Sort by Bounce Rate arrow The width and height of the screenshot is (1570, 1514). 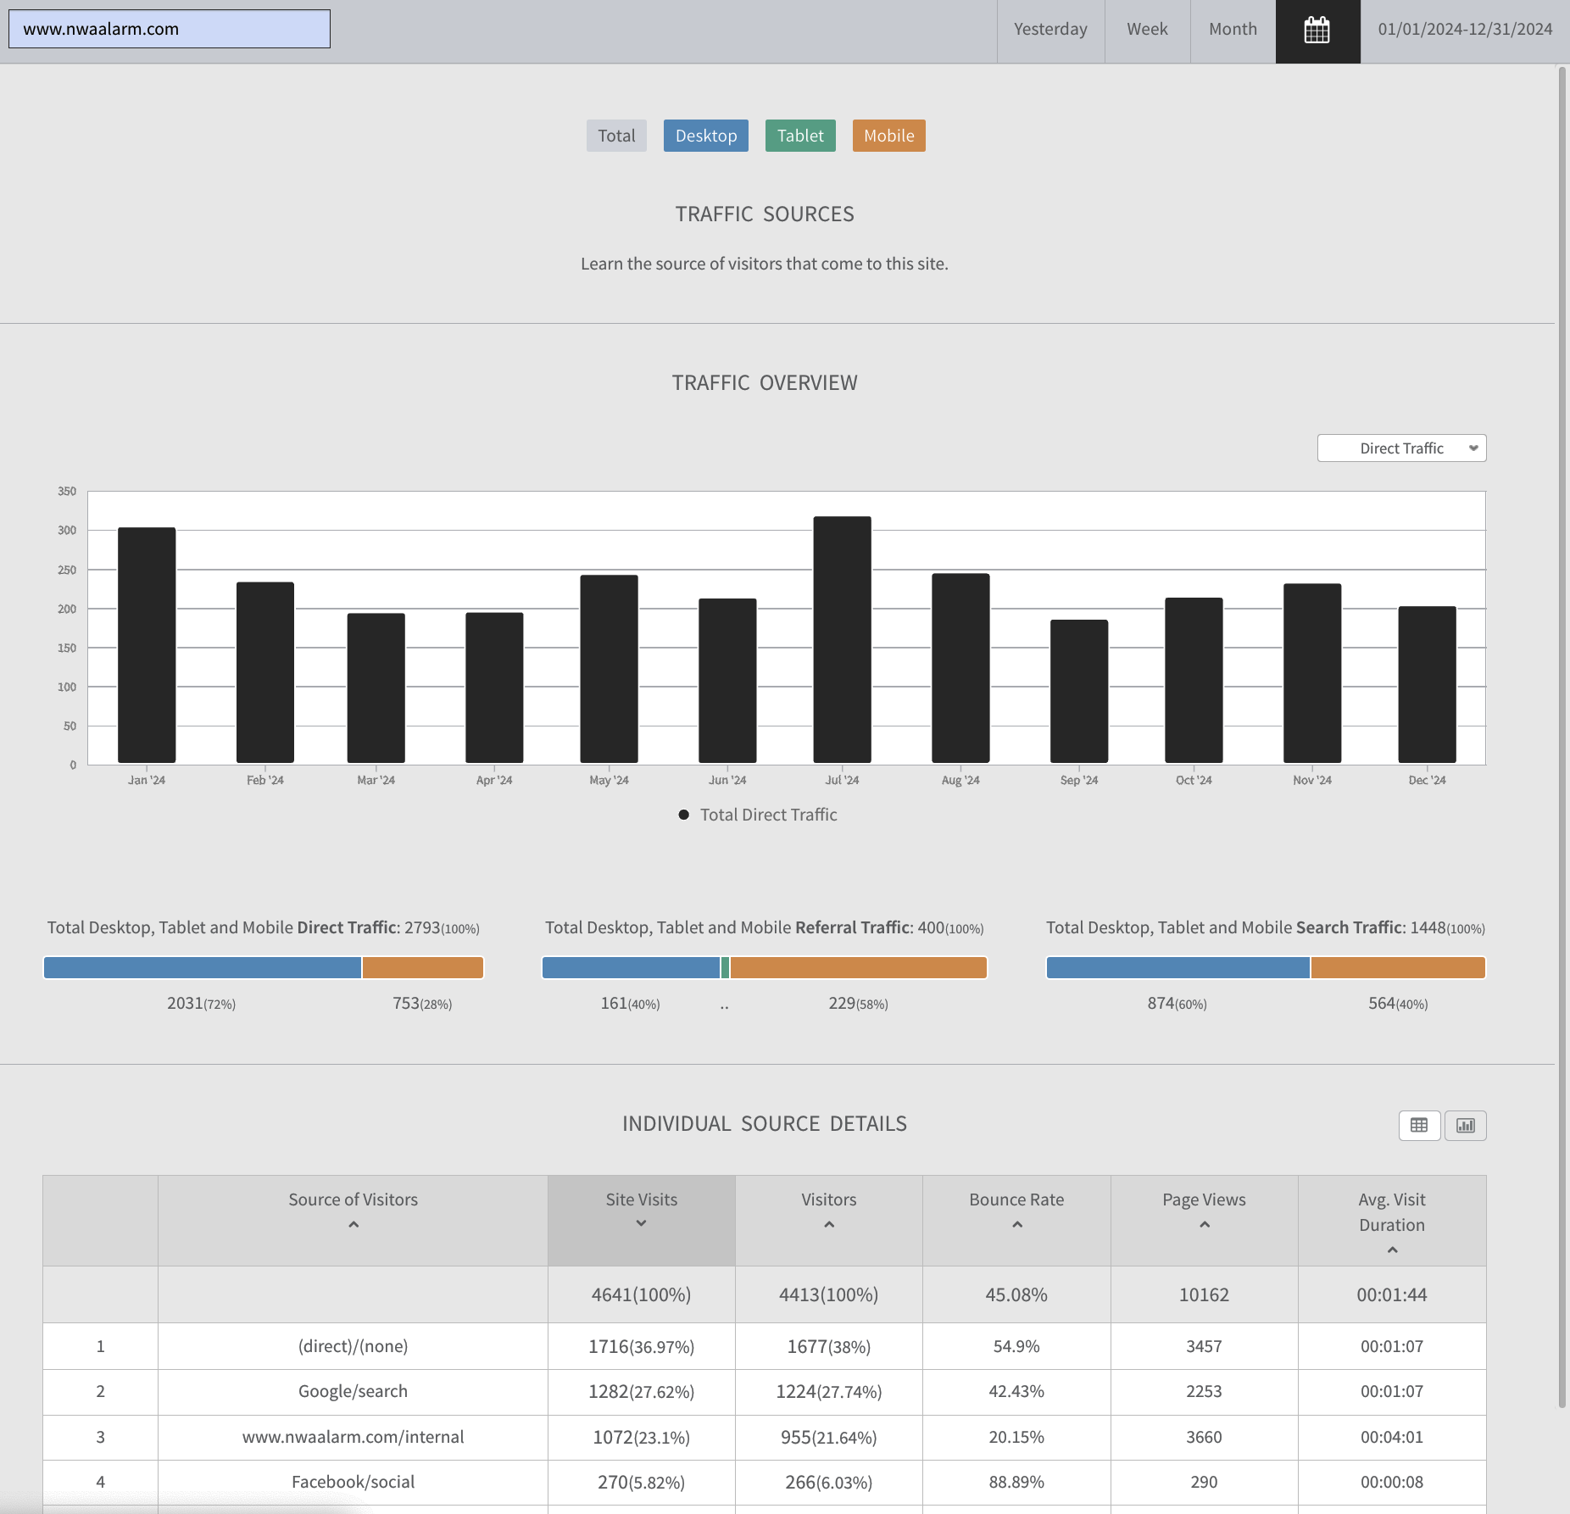1017,1224
